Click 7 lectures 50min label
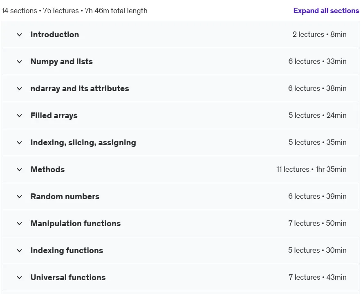This screenshot has height=294, width=361. click(x=317, y=223)
